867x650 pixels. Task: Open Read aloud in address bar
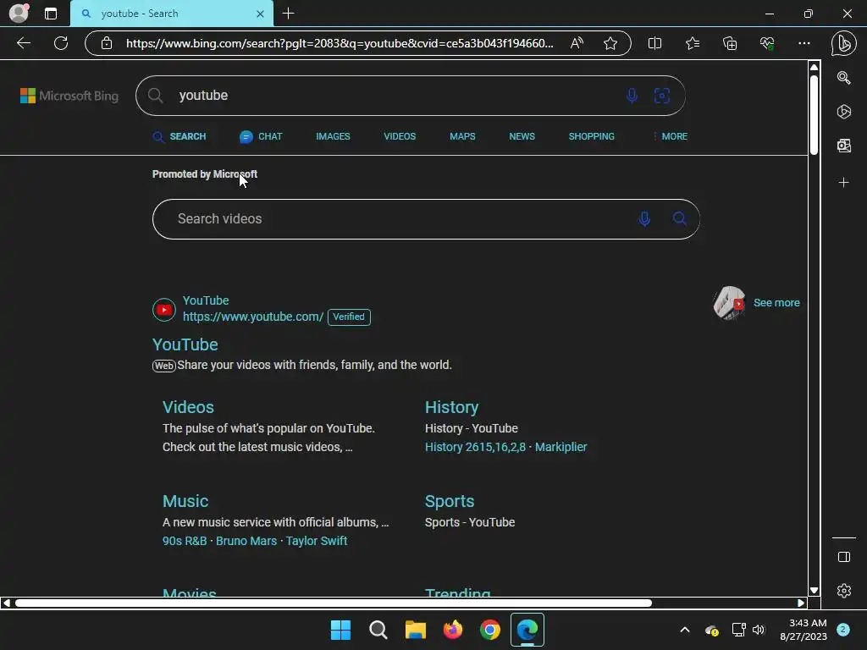pyautogui.click(x=577, y=43)
